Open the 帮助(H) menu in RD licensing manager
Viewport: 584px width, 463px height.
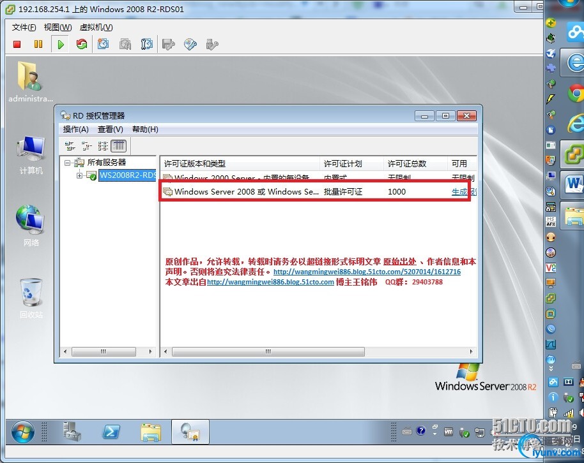pos(145,129)
